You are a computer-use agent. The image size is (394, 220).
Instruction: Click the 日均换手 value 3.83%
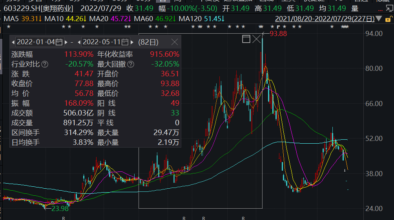(x=83, y=142)
